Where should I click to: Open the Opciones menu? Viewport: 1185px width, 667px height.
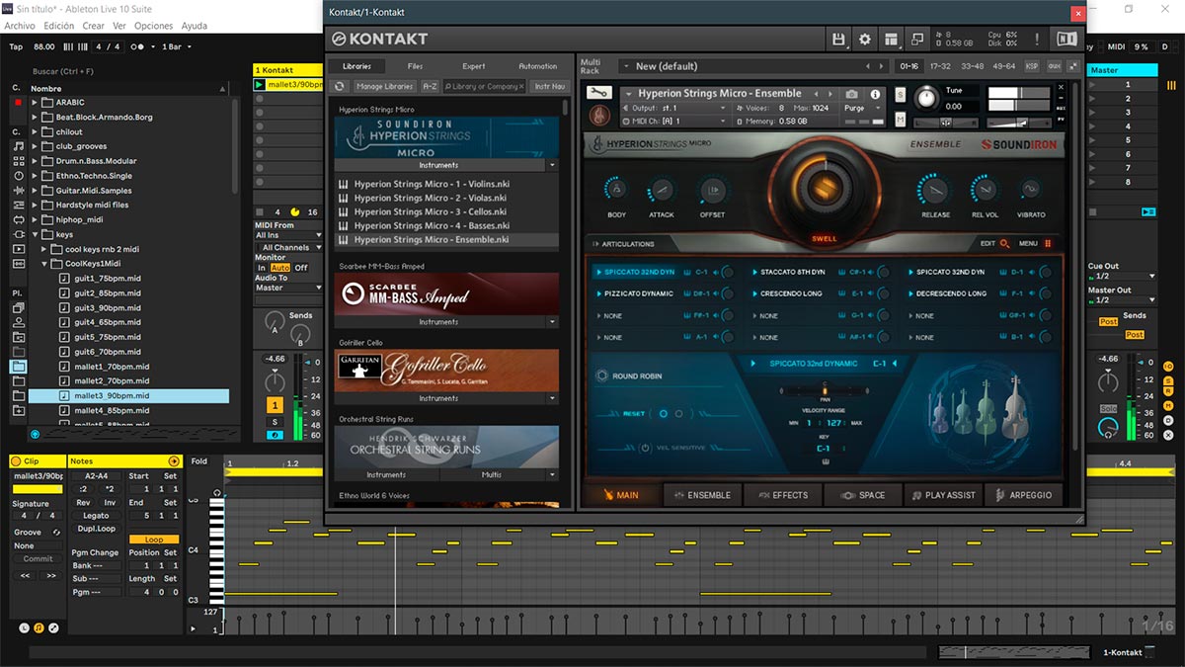coord(153,26)
